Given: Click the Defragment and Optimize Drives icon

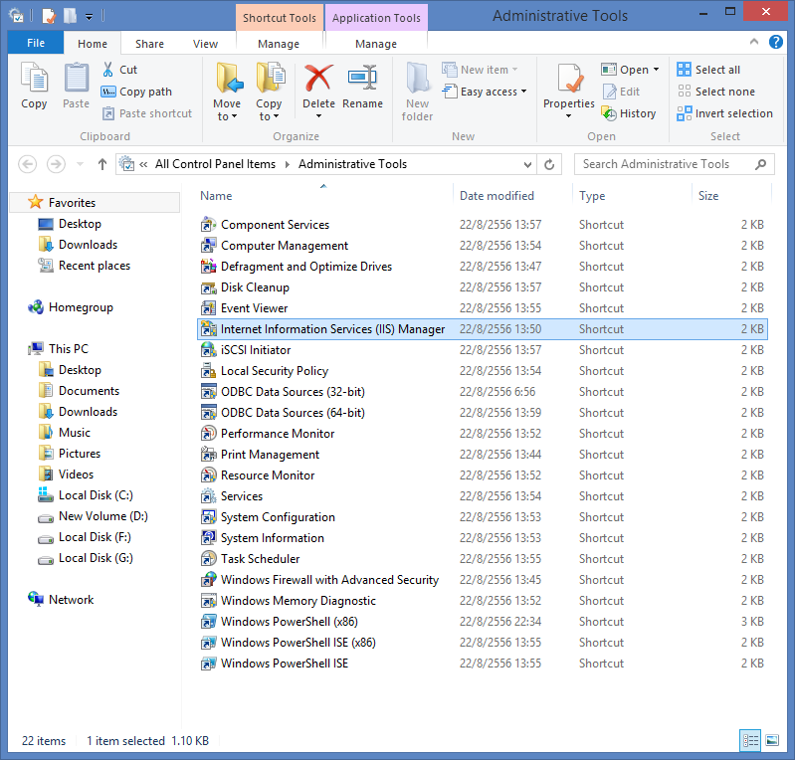Looking at the screenshot, I should tap(208, 267).
